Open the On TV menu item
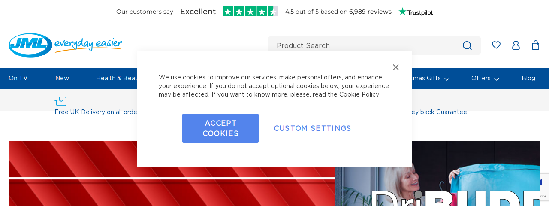The width and height of the screenshot is (549, 206). click(18, 78)
